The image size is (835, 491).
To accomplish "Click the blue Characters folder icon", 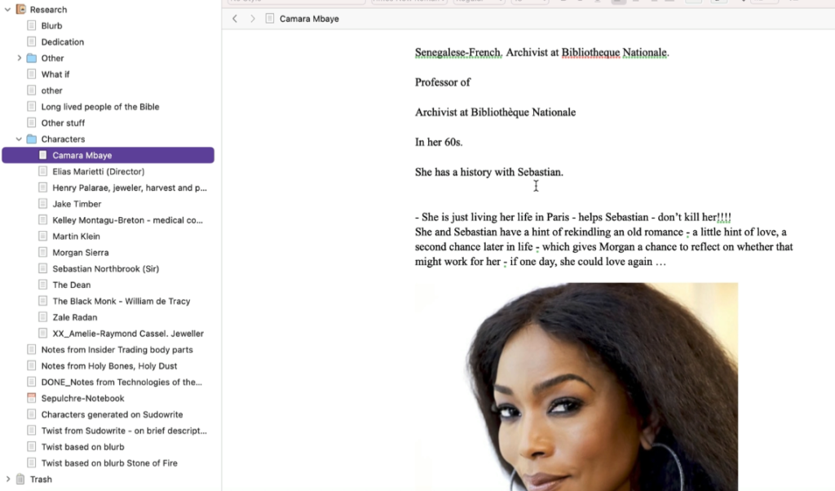I will [x=32, y=139].
